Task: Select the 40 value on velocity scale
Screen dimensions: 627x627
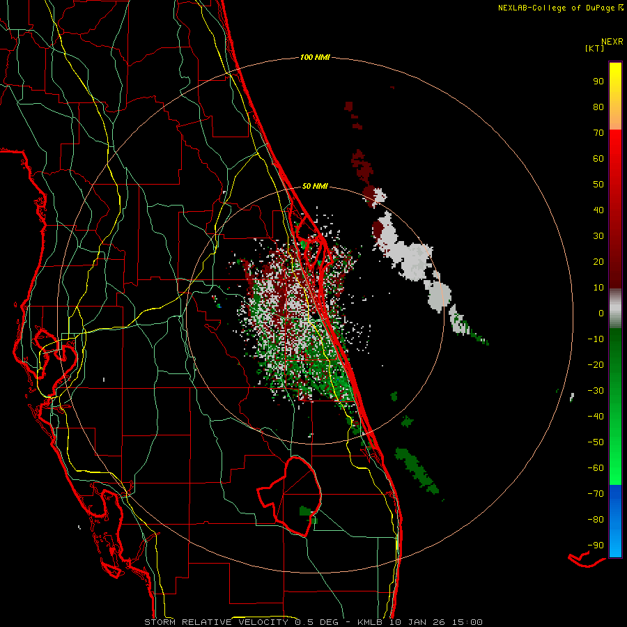Action: (x=598, y=210)
